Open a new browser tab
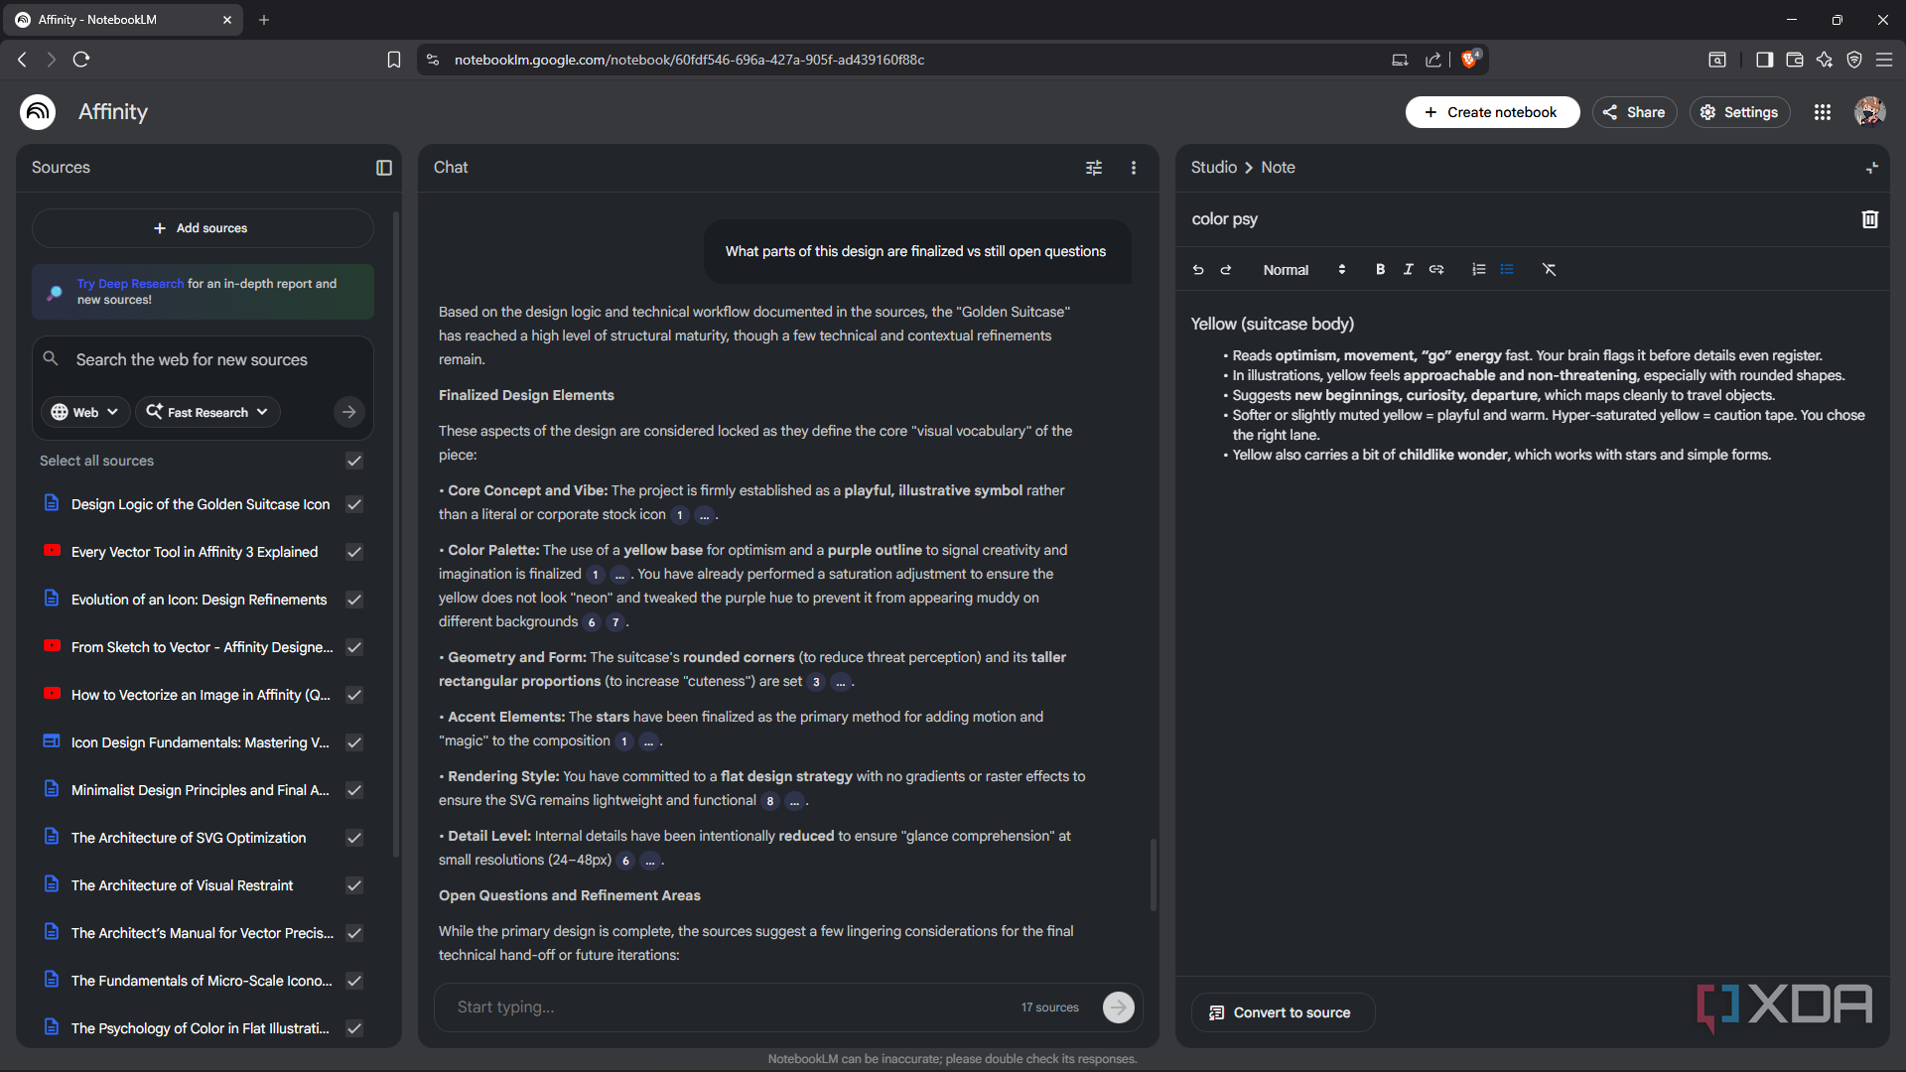 pyautogui.click(x=264, y=20)
